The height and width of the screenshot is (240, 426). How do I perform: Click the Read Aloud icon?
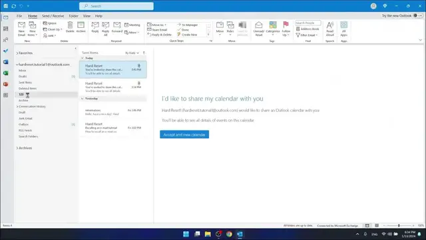330,25
